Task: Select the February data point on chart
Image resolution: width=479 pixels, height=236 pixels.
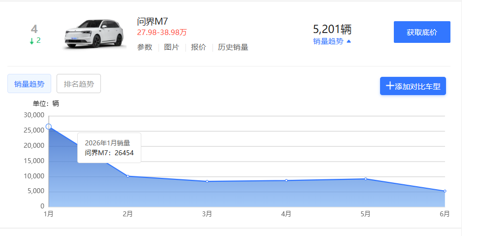Action: [128, 176]
